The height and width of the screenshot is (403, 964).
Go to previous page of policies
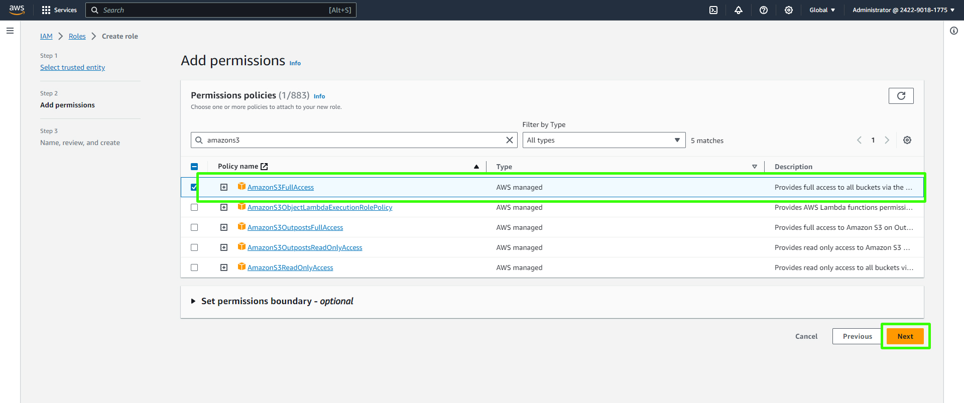tap(859, 140)
